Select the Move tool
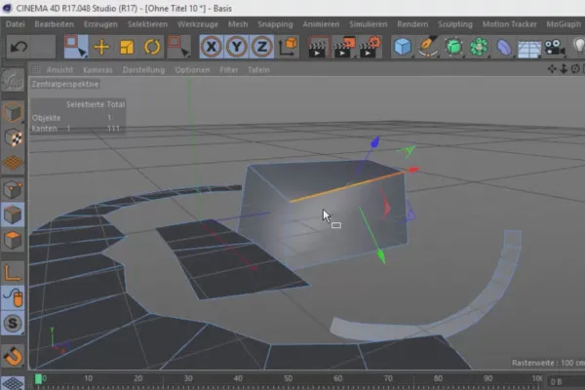The height and width of the screenshot is (390, 585). 101,47
